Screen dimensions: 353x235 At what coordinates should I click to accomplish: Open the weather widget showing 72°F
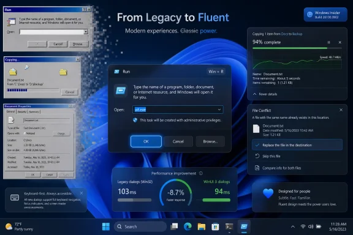19,226
